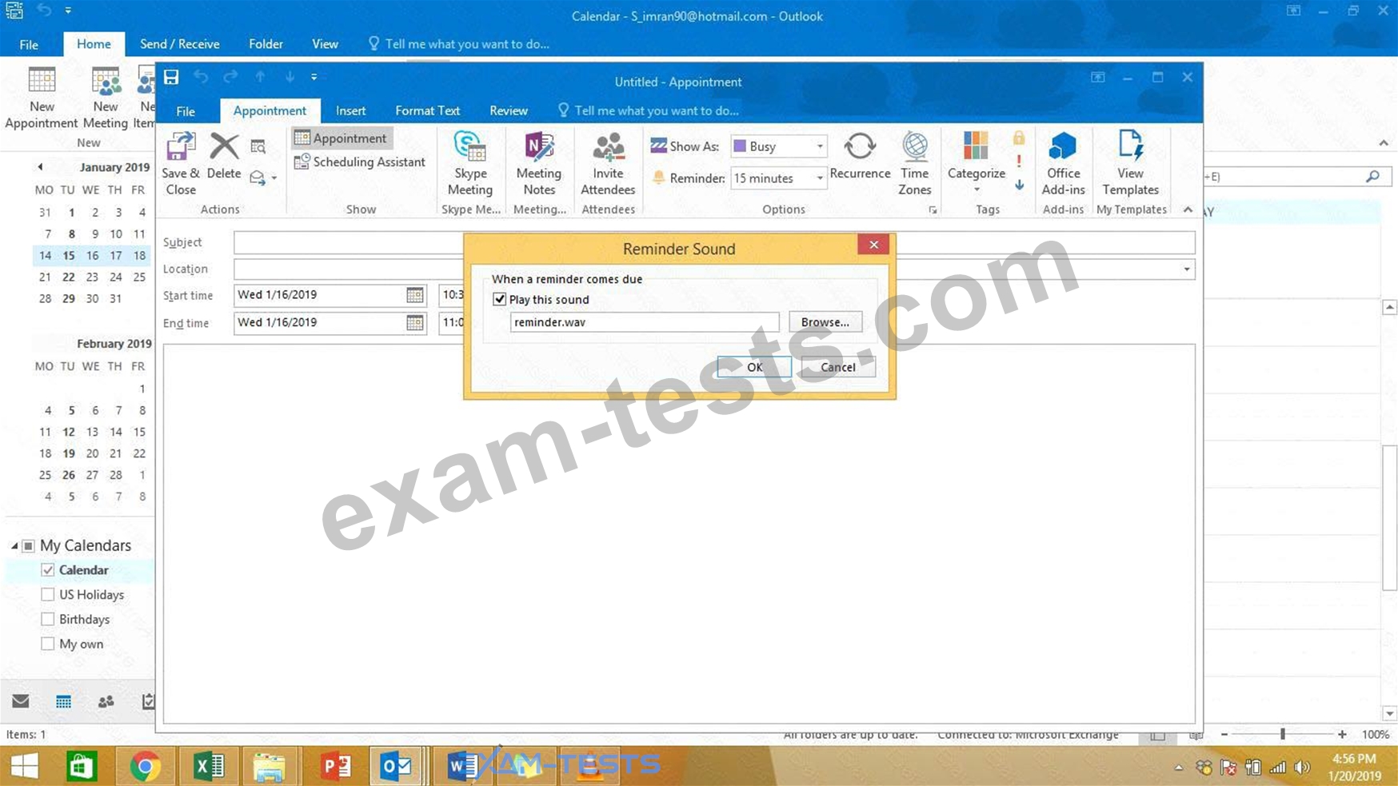Open Start time date picker calendar icon
Viewport: 1398px width, 786px height.
[x=414, y=295]
